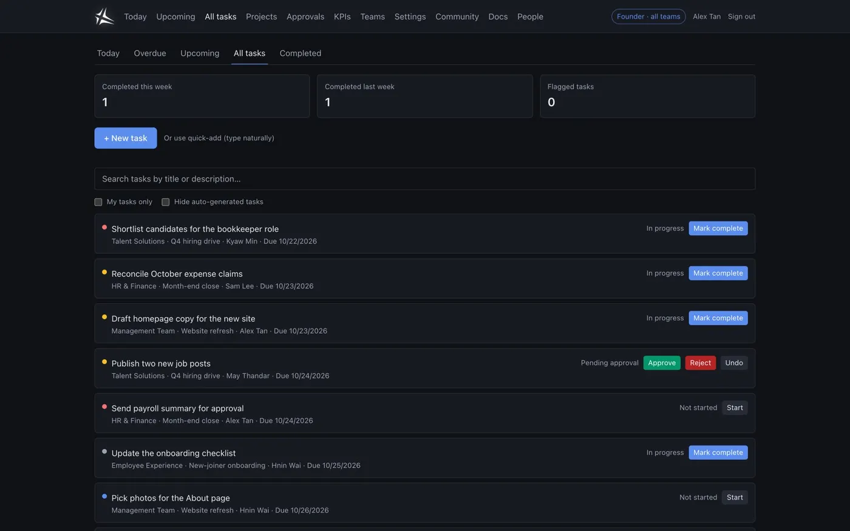Viewport: 850px width, 531px height.
Task: Create a task with + New task
Action: point(126,138)
